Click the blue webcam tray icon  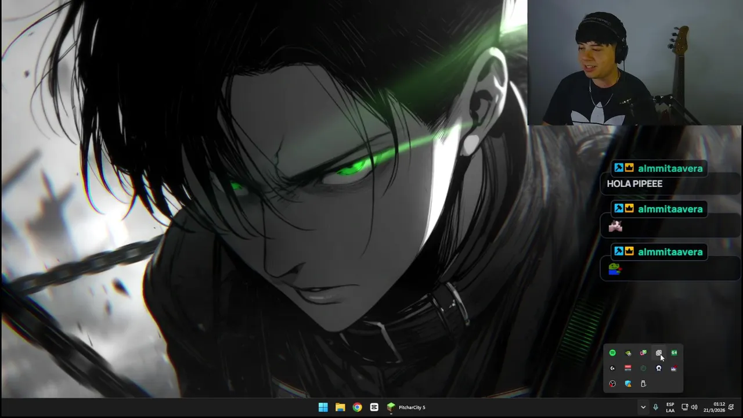pos(659,368)
